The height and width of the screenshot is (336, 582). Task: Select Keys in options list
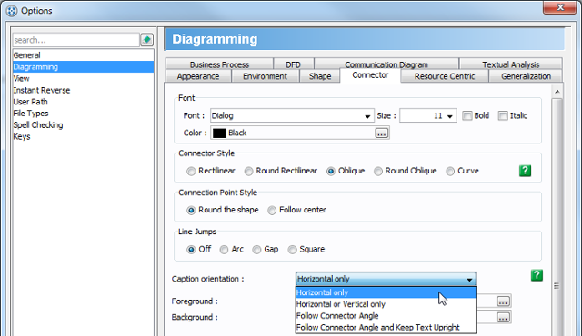tap(83, 136)
